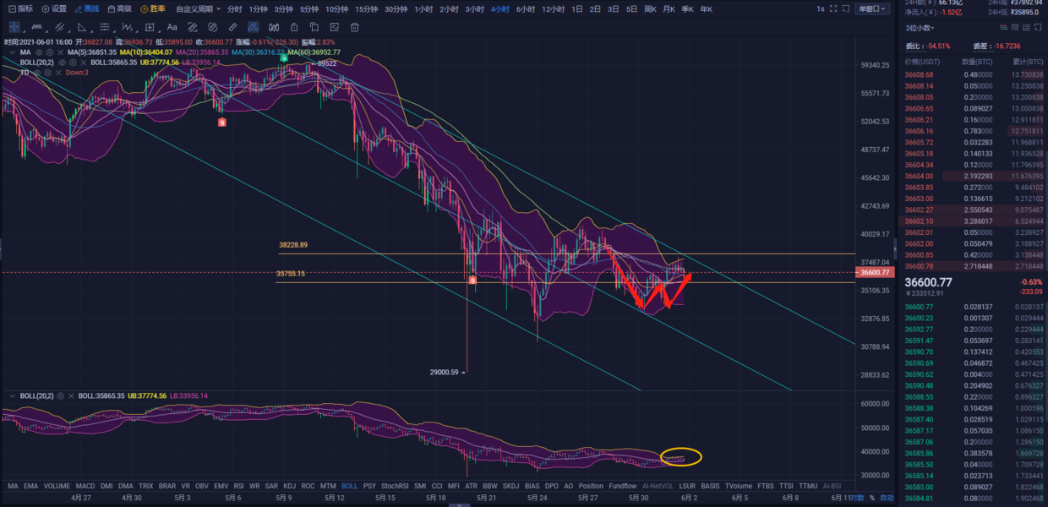The image size is (1048, 507).
Task: Click the 38228.89 horizontal line label
Action: (x=293, y=245)
